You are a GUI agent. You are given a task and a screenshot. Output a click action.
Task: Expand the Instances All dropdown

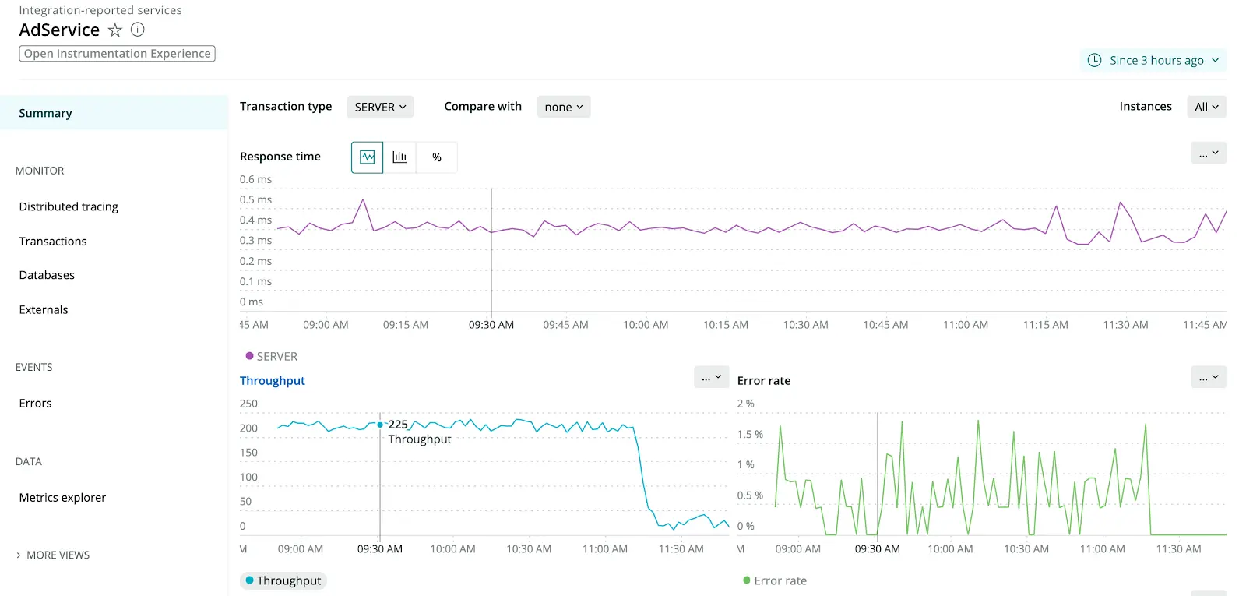[x=1206, y=107]
